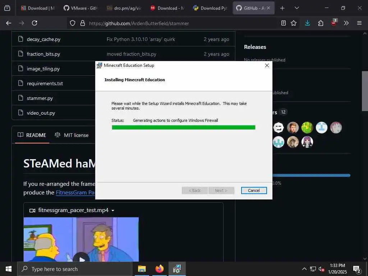The image size is (368, 276).
Task: Show more tools overflow chevrons
Action: point(346,23)
